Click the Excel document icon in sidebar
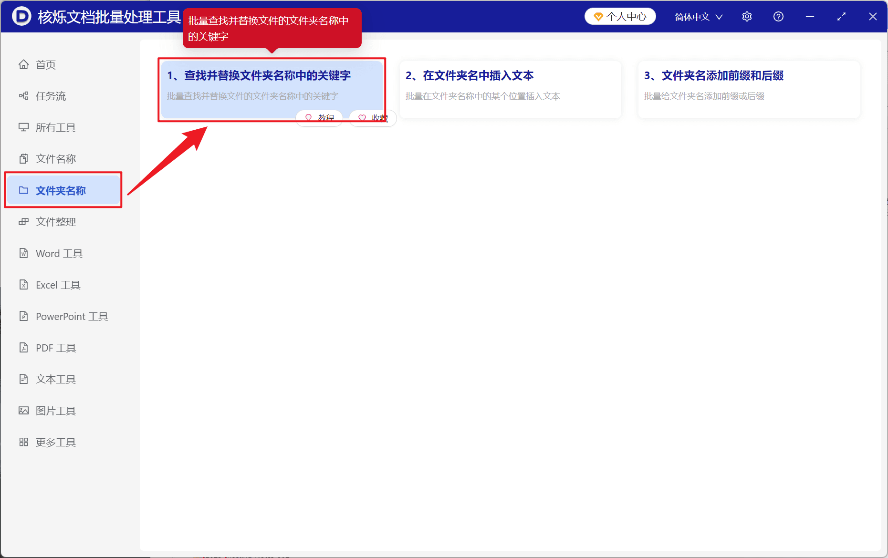 click(23, 285)
